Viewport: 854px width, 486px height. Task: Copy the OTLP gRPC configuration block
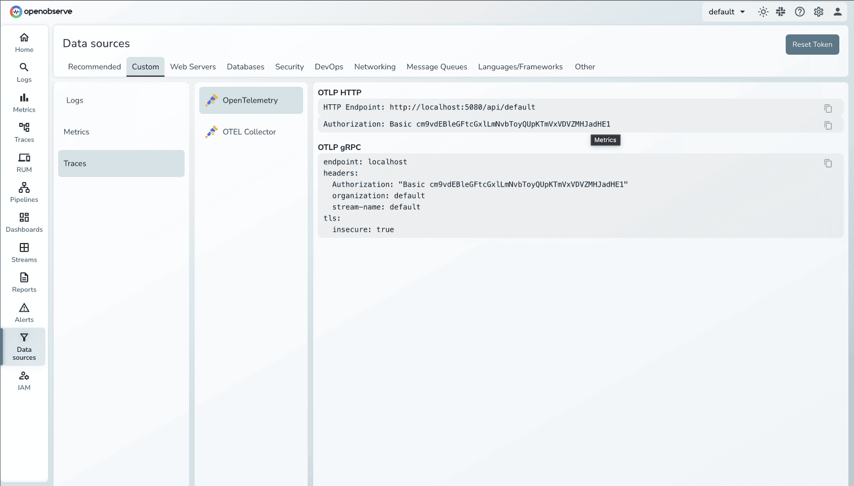click(x=828, y=163)
